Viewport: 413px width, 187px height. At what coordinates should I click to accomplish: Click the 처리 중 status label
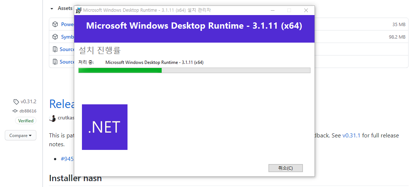point(86,62)
